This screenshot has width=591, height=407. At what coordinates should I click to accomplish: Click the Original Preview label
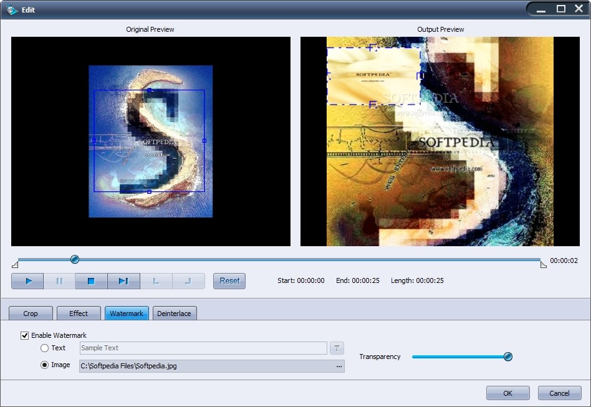[150, 29]
